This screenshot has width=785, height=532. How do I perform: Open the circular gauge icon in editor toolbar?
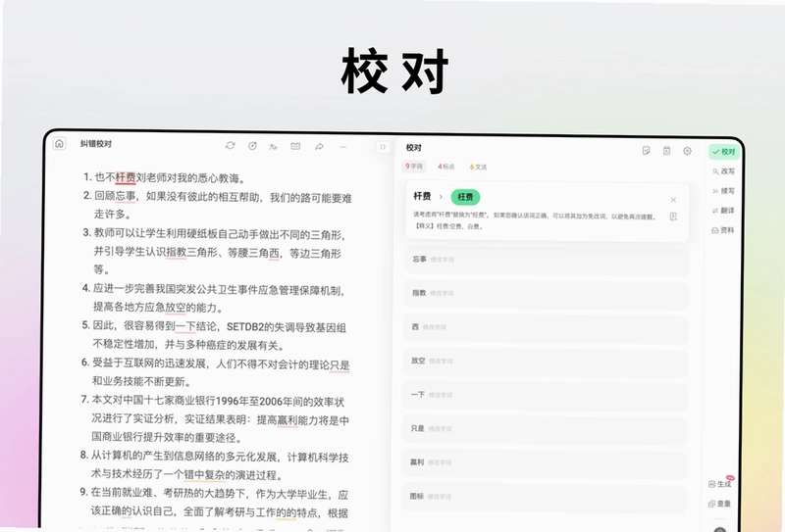[252, 146]
